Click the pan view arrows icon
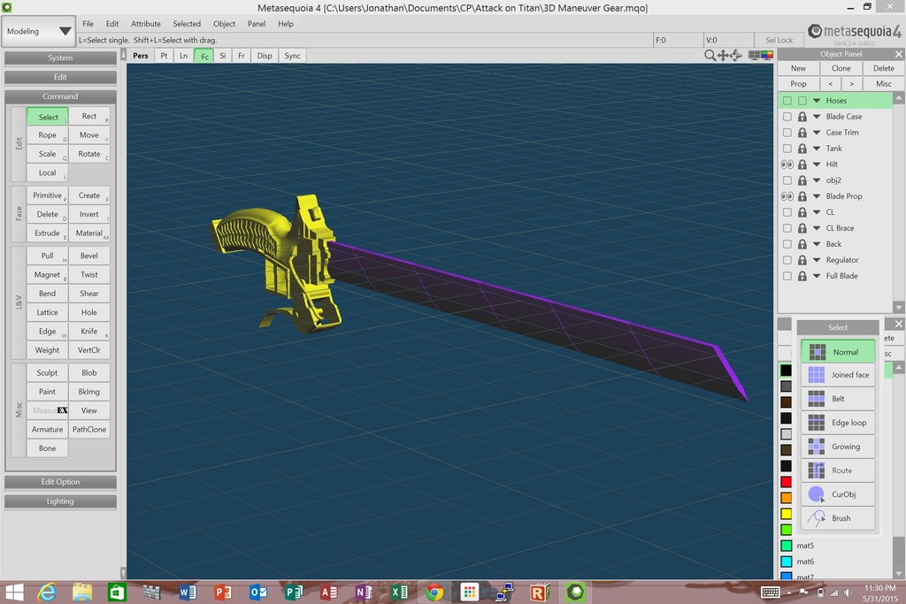Image resolution: width=906 pixels, height=604 pixels. pos(724,55)
